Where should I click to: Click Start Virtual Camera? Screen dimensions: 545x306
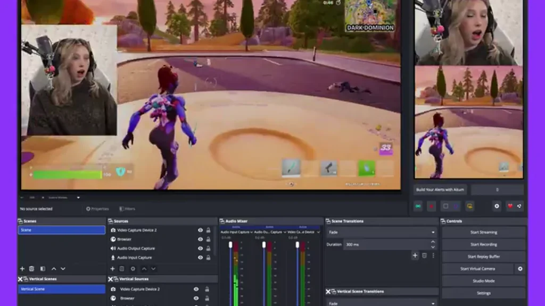(x=477, y=269)
